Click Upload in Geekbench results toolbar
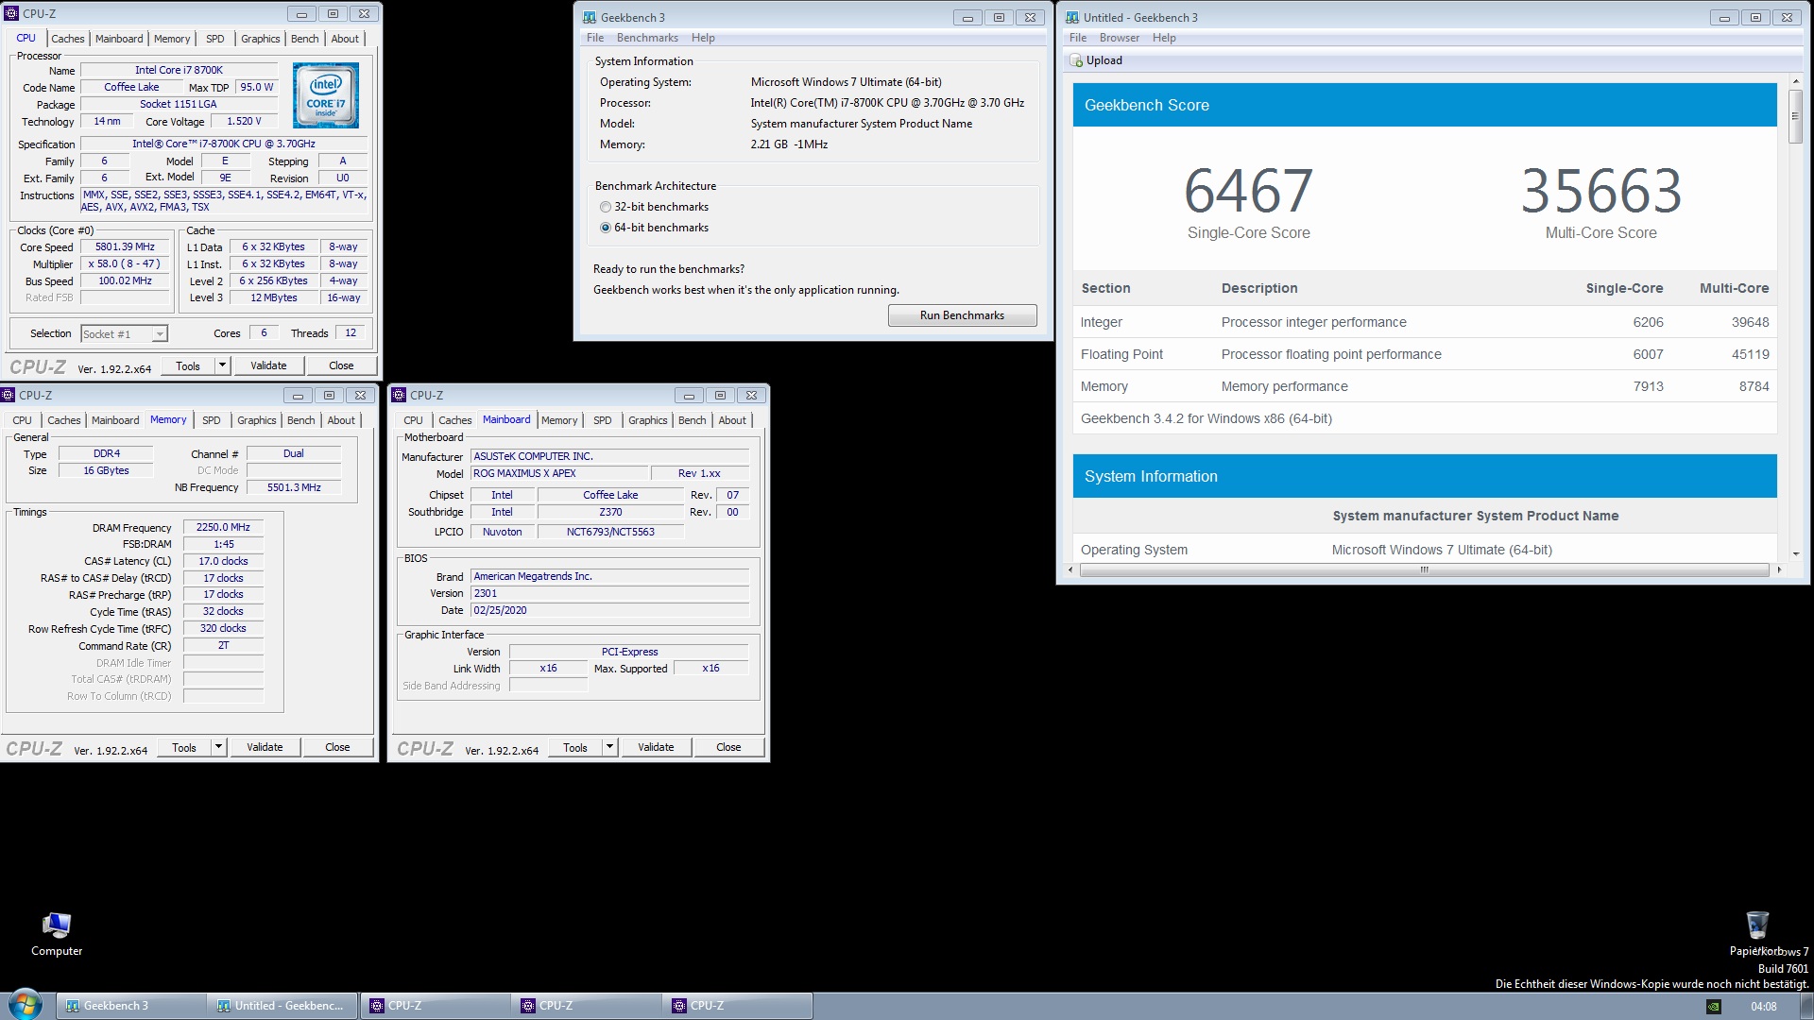The width and height of the screenshot is (1814, 1020). (x=1096, y=60)
